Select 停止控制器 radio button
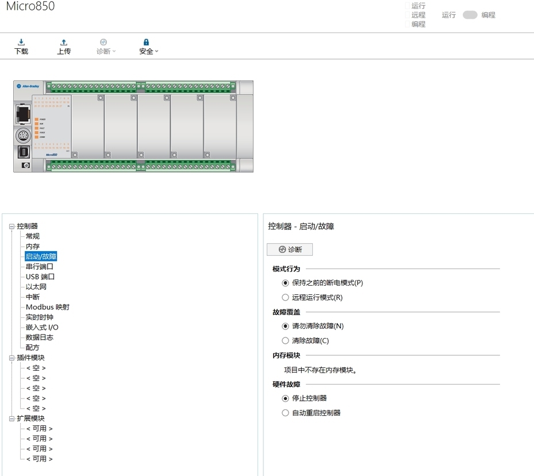The width and height of the screenshot is (534, 476). (x=285, y=398)
